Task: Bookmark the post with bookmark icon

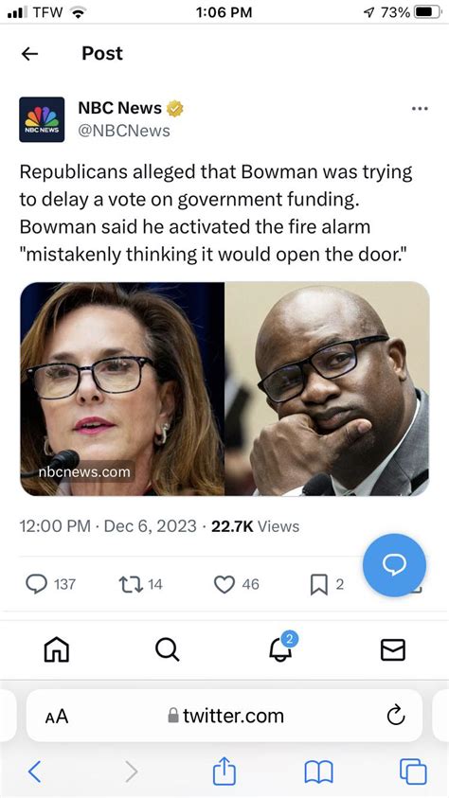Action: coord(318,584)
